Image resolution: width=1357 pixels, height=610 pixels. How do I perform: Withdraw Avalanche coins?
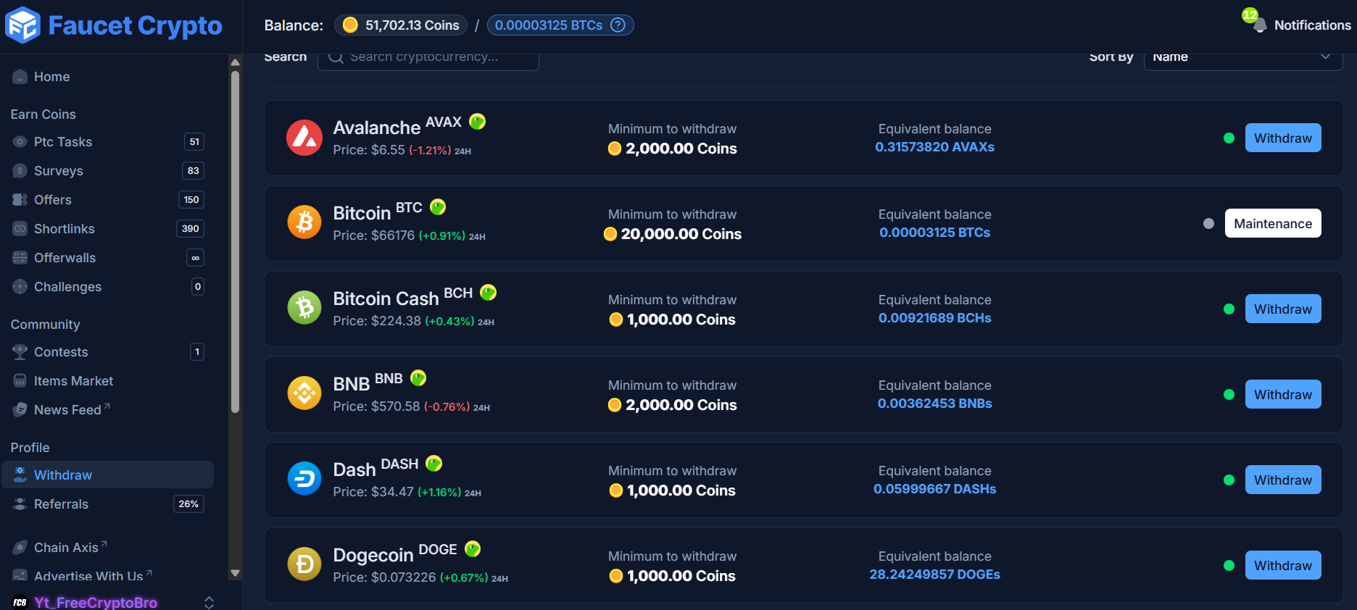tap(1283, 138)
